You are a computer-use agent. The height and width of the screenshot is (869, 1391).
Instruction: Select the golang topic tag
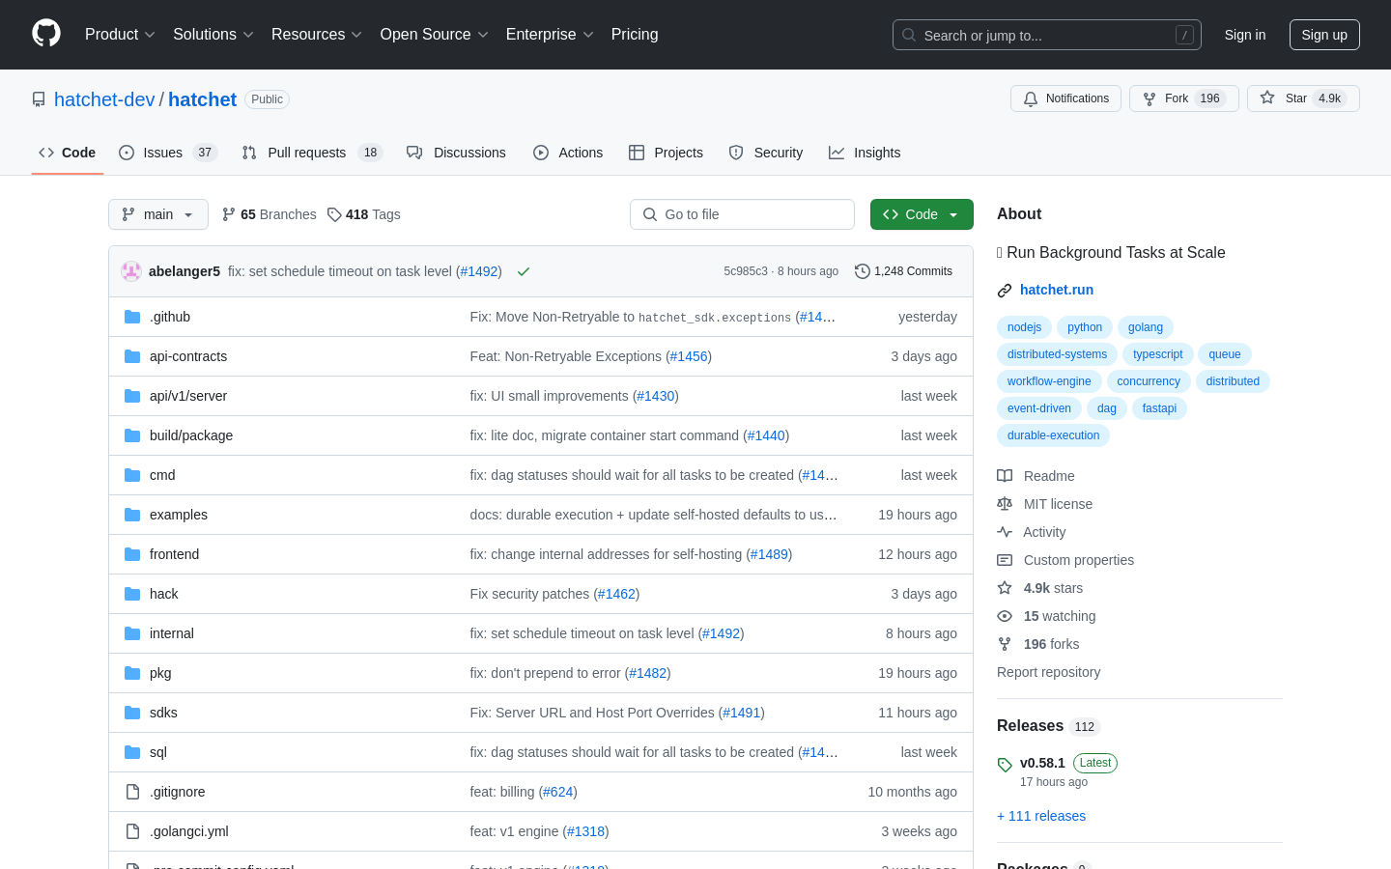pos(1146,327)
